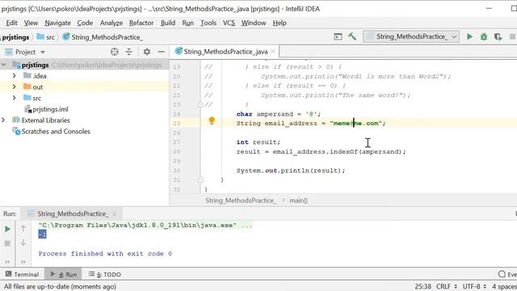Image resolution: width=517 pixels, height=291 pixels.
Task: Expand the out folder
Action: pos(15,86)
